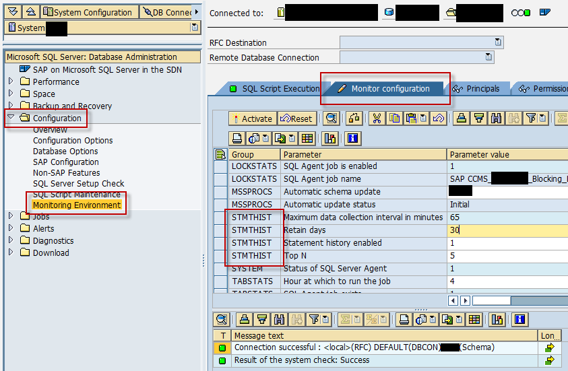The height and width of the screenshot is (371, 568).
Task: Click the down-arrow icon left of System Configuration
Action: [x=13, y=12]
